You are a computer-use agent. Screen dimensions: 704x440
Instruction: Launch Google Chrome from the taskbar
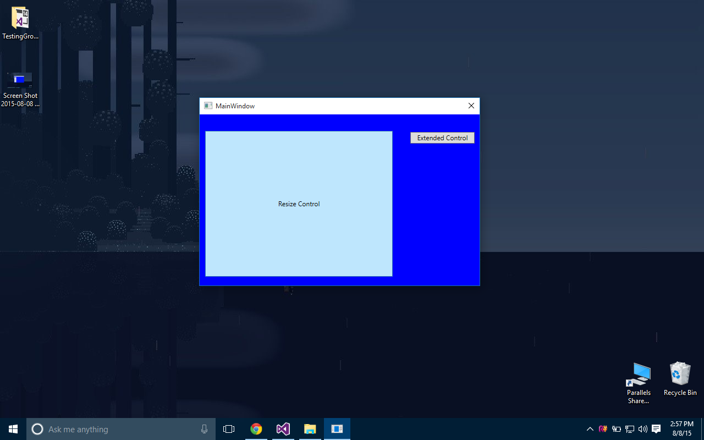click(x=256, y=429)
